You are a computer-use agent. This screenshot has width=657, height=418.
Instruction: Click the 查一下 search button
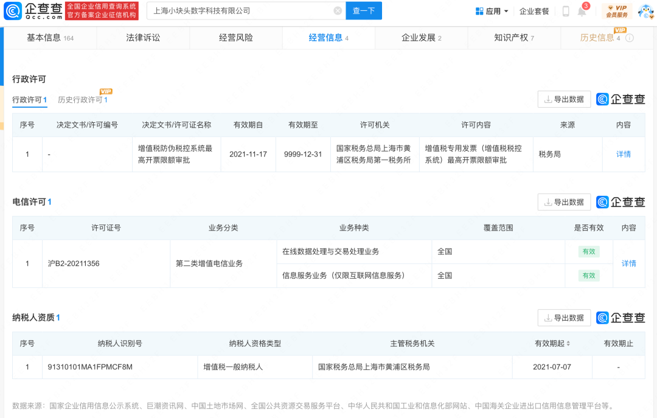pos(364,11)
